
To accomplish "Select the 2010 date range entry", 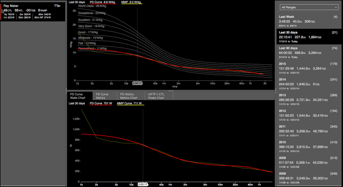I will 308,147.
